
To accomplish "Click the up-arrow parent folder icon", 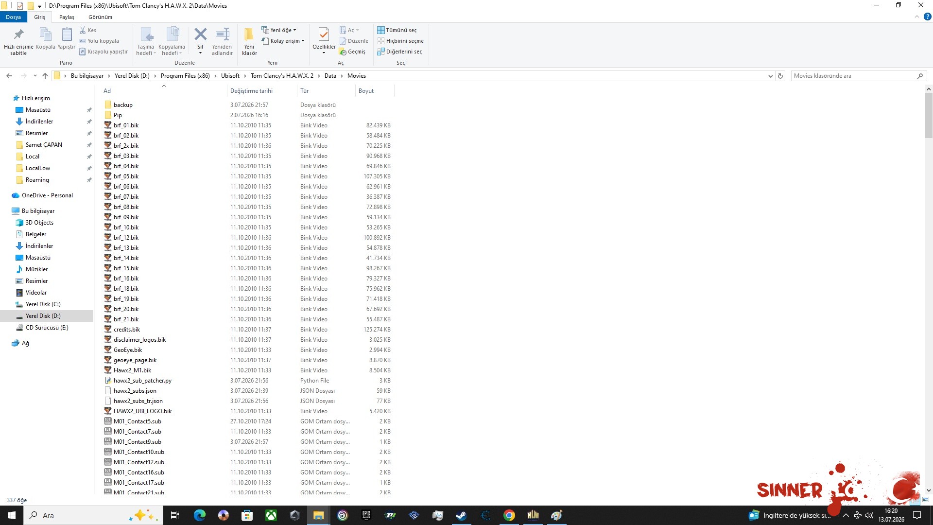I will tap(45, 76).
